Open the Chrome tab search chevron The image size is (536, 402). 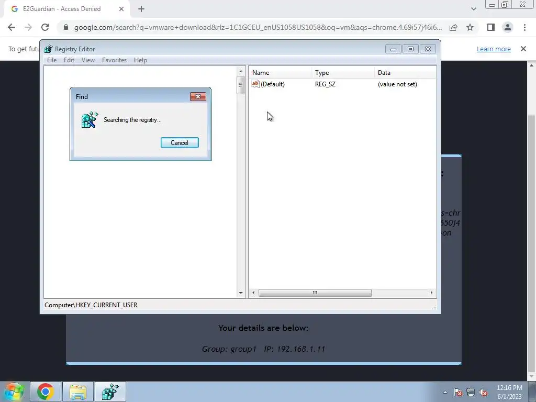click(x=473, y=9)
